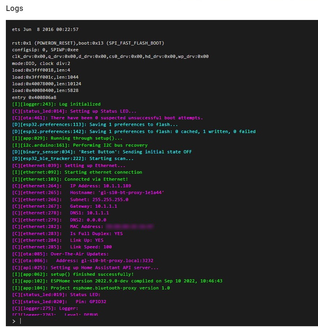Click the 'Is Full Duplex: YES' line
Image resolution: width=318 pixels, height=327 pixels.
point(68,234)
